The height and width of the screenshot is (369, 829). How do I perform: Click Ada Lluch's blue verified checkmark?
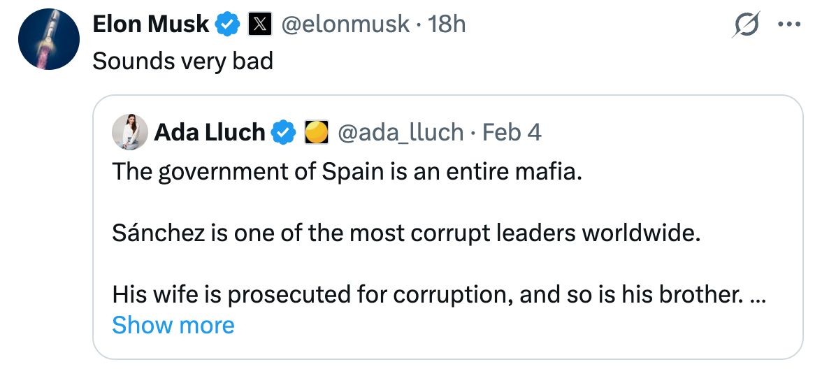click(x=283, y=131)
